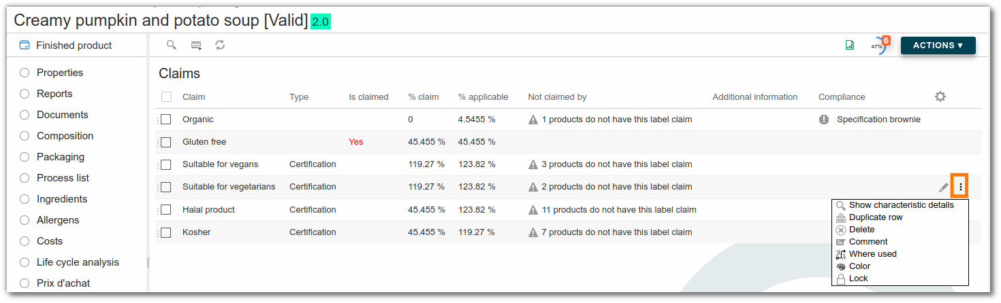The height and width of the screenshot is (303, 1001).
Task: Select Where used in context menu
Action: [872, 254]
